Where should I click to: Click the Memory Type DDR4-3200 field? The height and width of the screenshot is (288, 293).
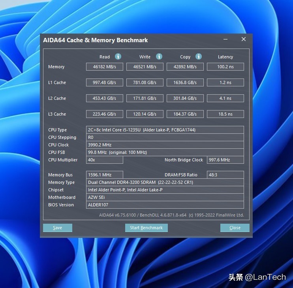(x=165, y=182)
